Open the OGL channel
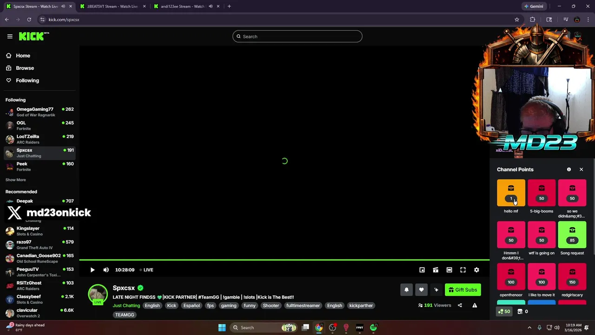 pyautogui.click(x=40, y=126)
